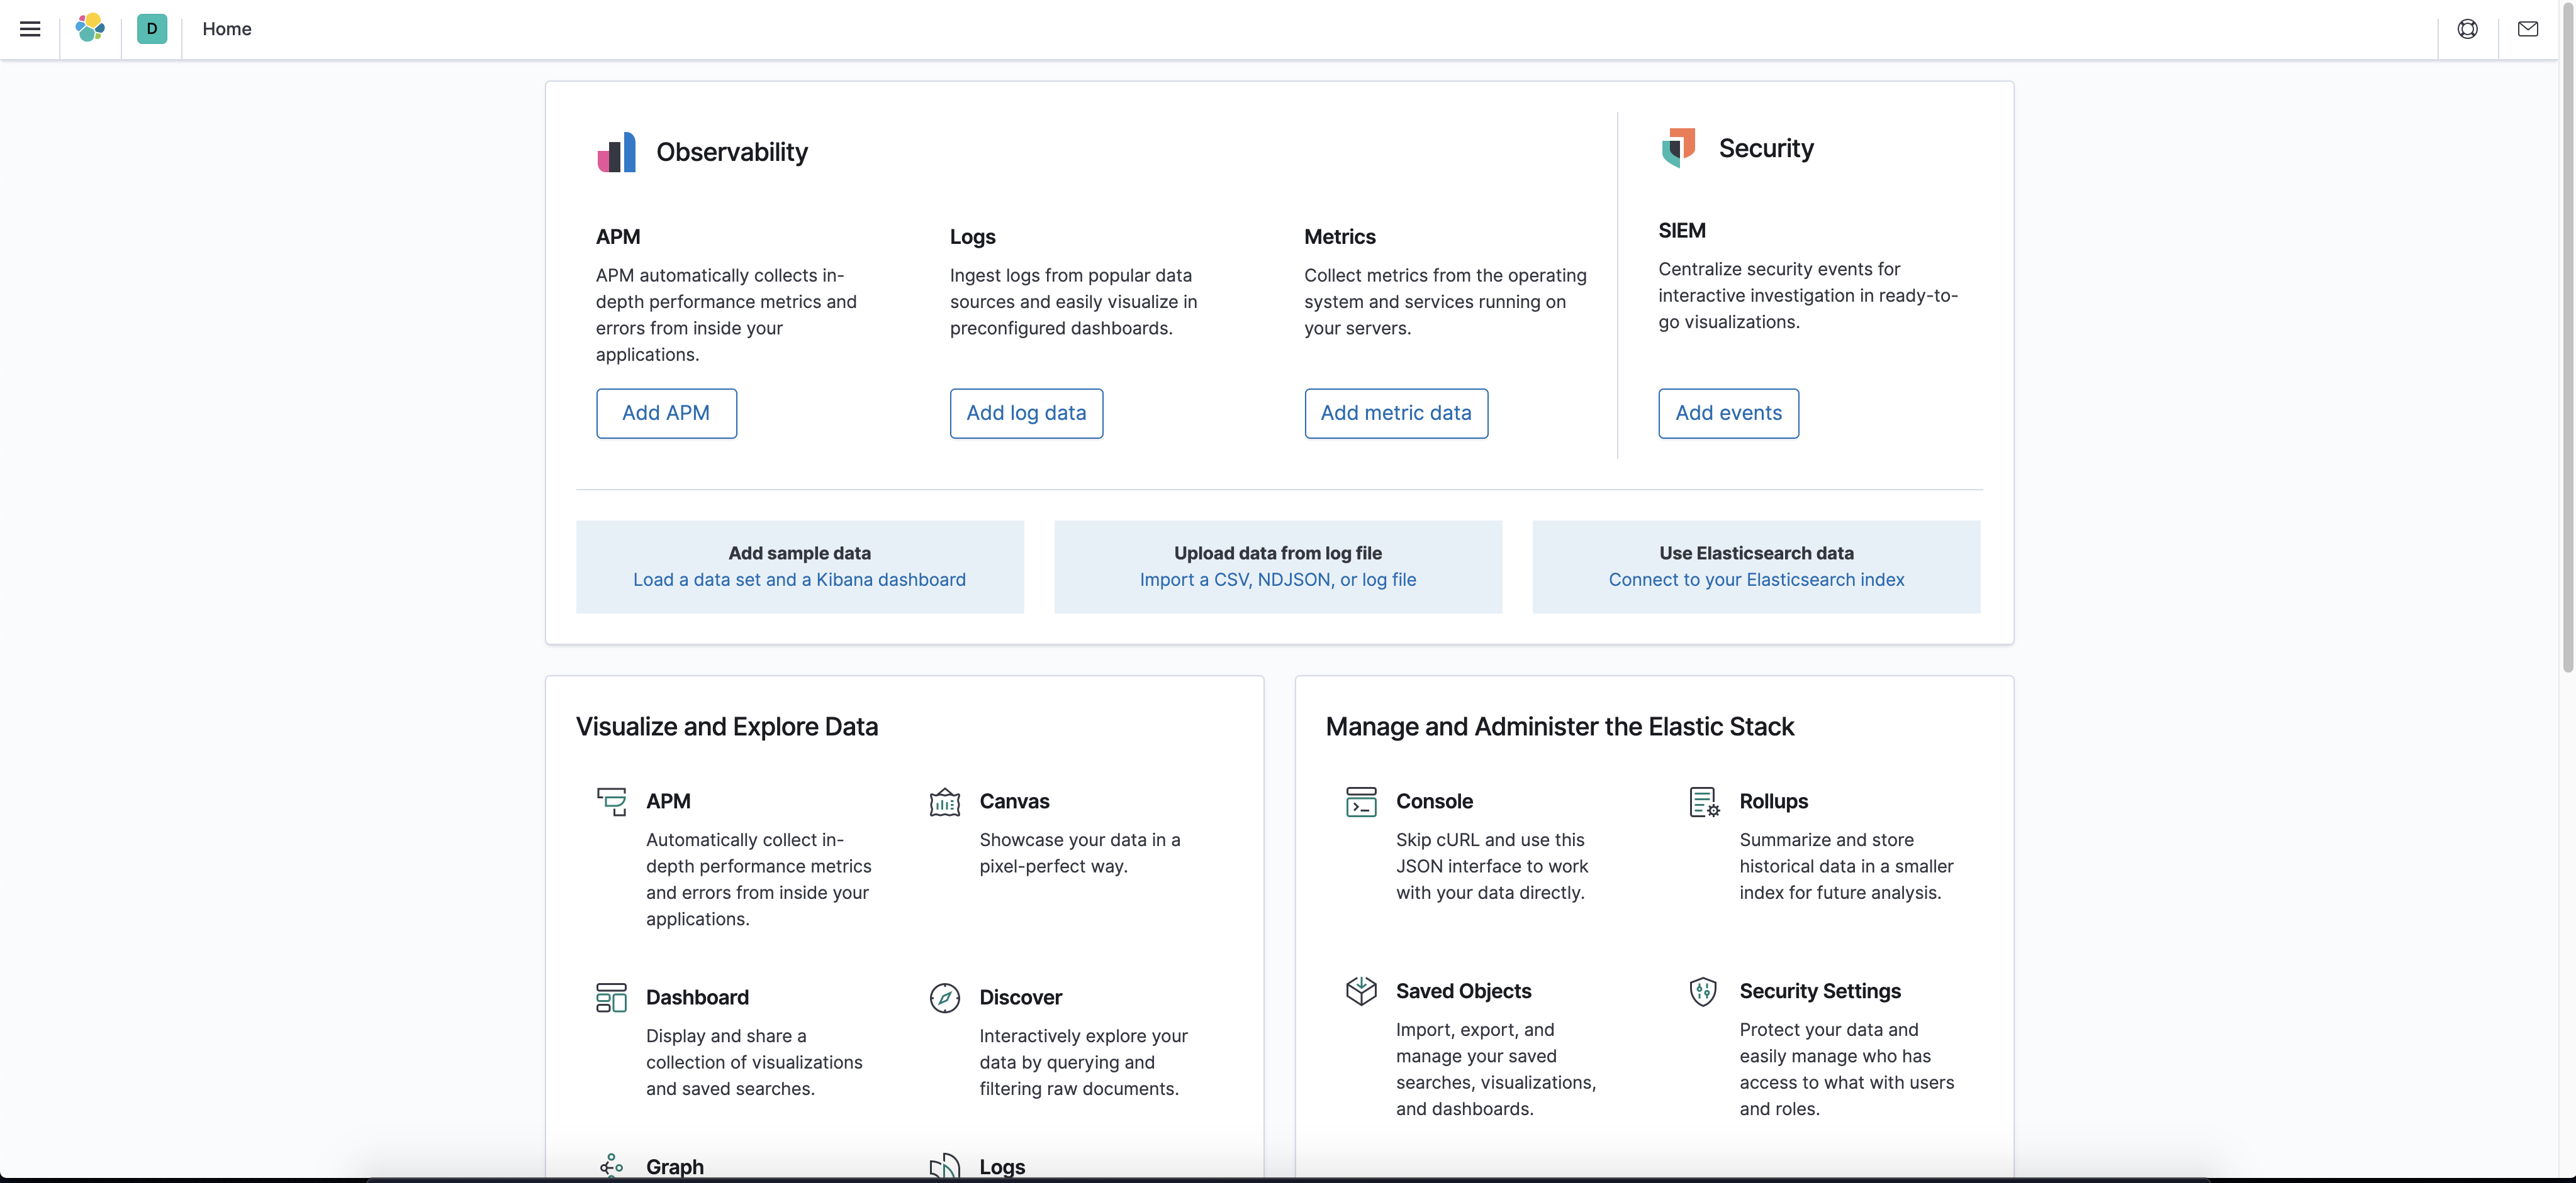Open the space selector D avatar
The height and width of the screenshot is (1183, 2576).
152,29
